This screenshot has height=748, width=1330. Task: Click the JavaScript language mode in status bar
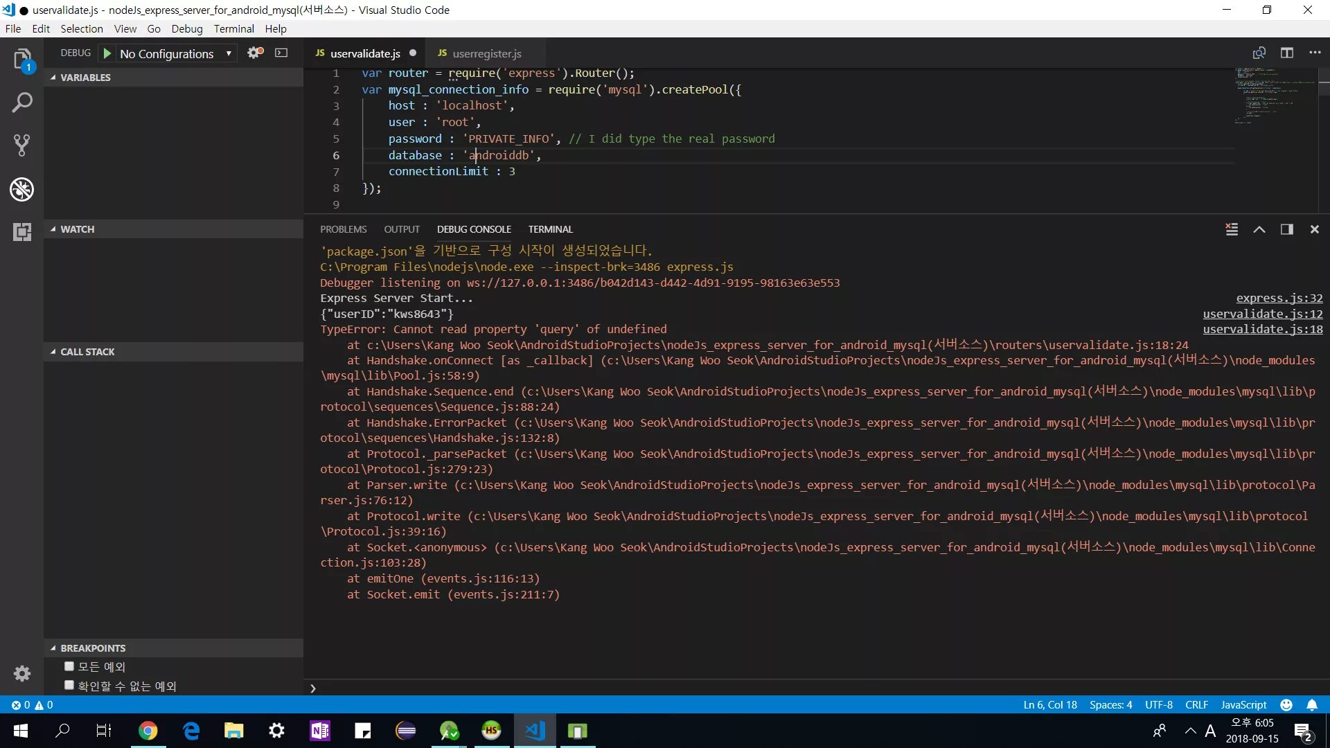click(x=1243, y=704)
